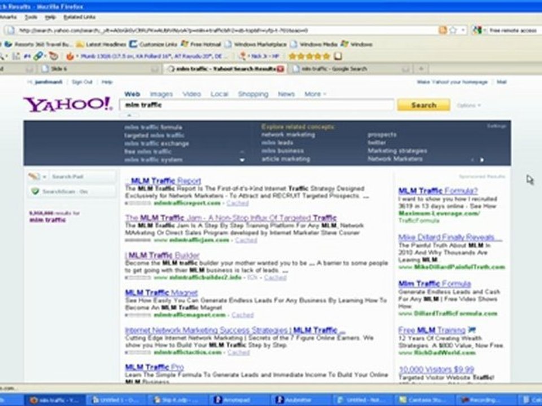Explore 'mlm leads' related concept
The width and height of the screenshot is (542, 406).
click(x=277, y=143)
